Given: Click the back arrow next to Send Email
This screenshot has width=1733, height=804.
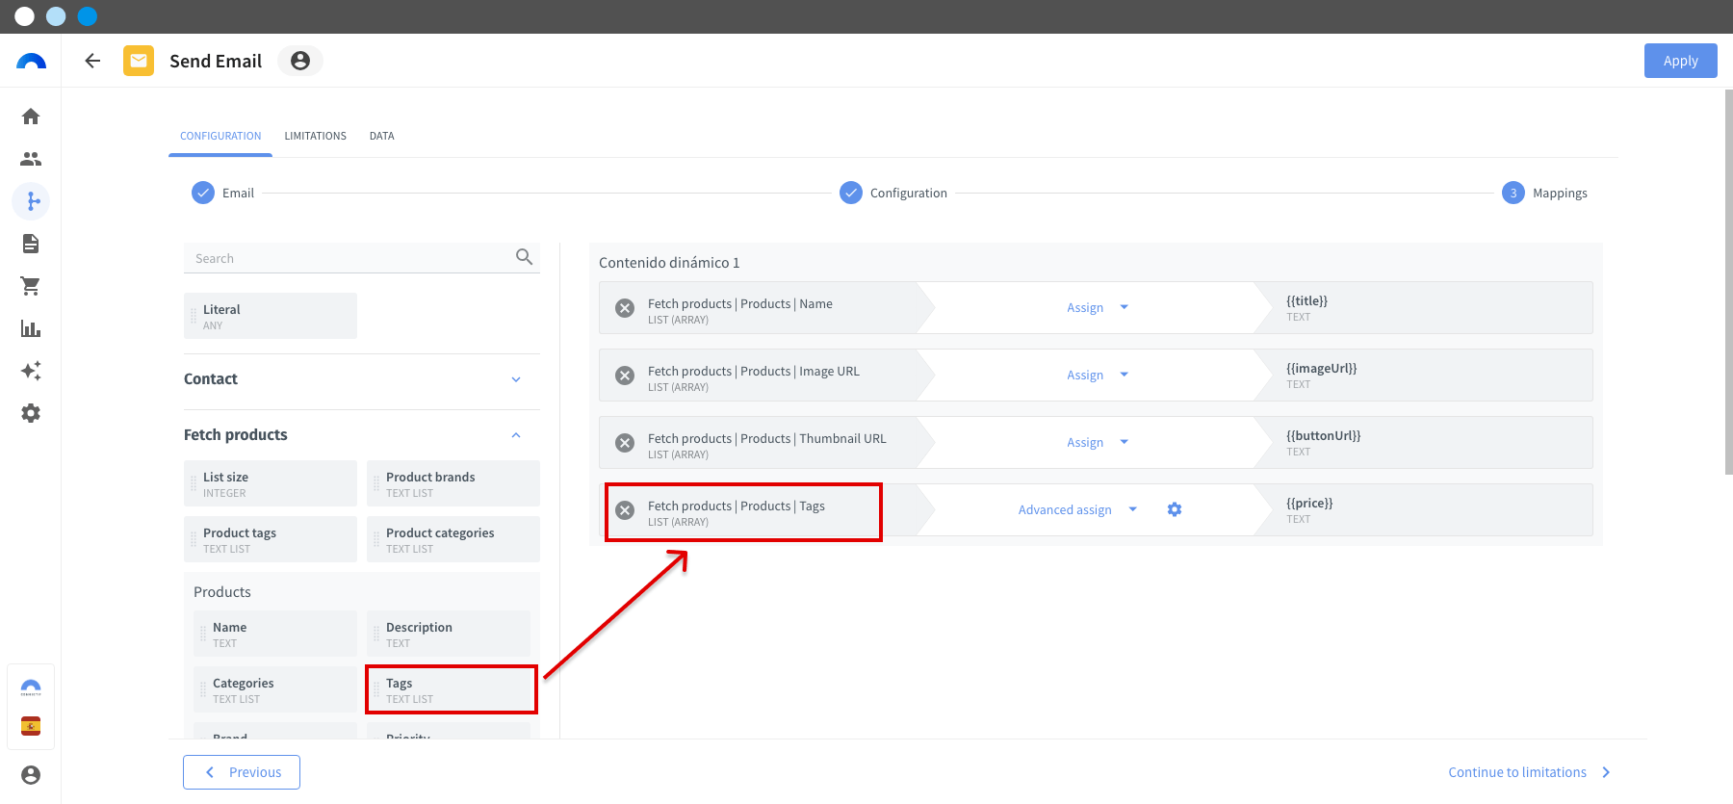Looking at the screenshot, I should 92,61.
